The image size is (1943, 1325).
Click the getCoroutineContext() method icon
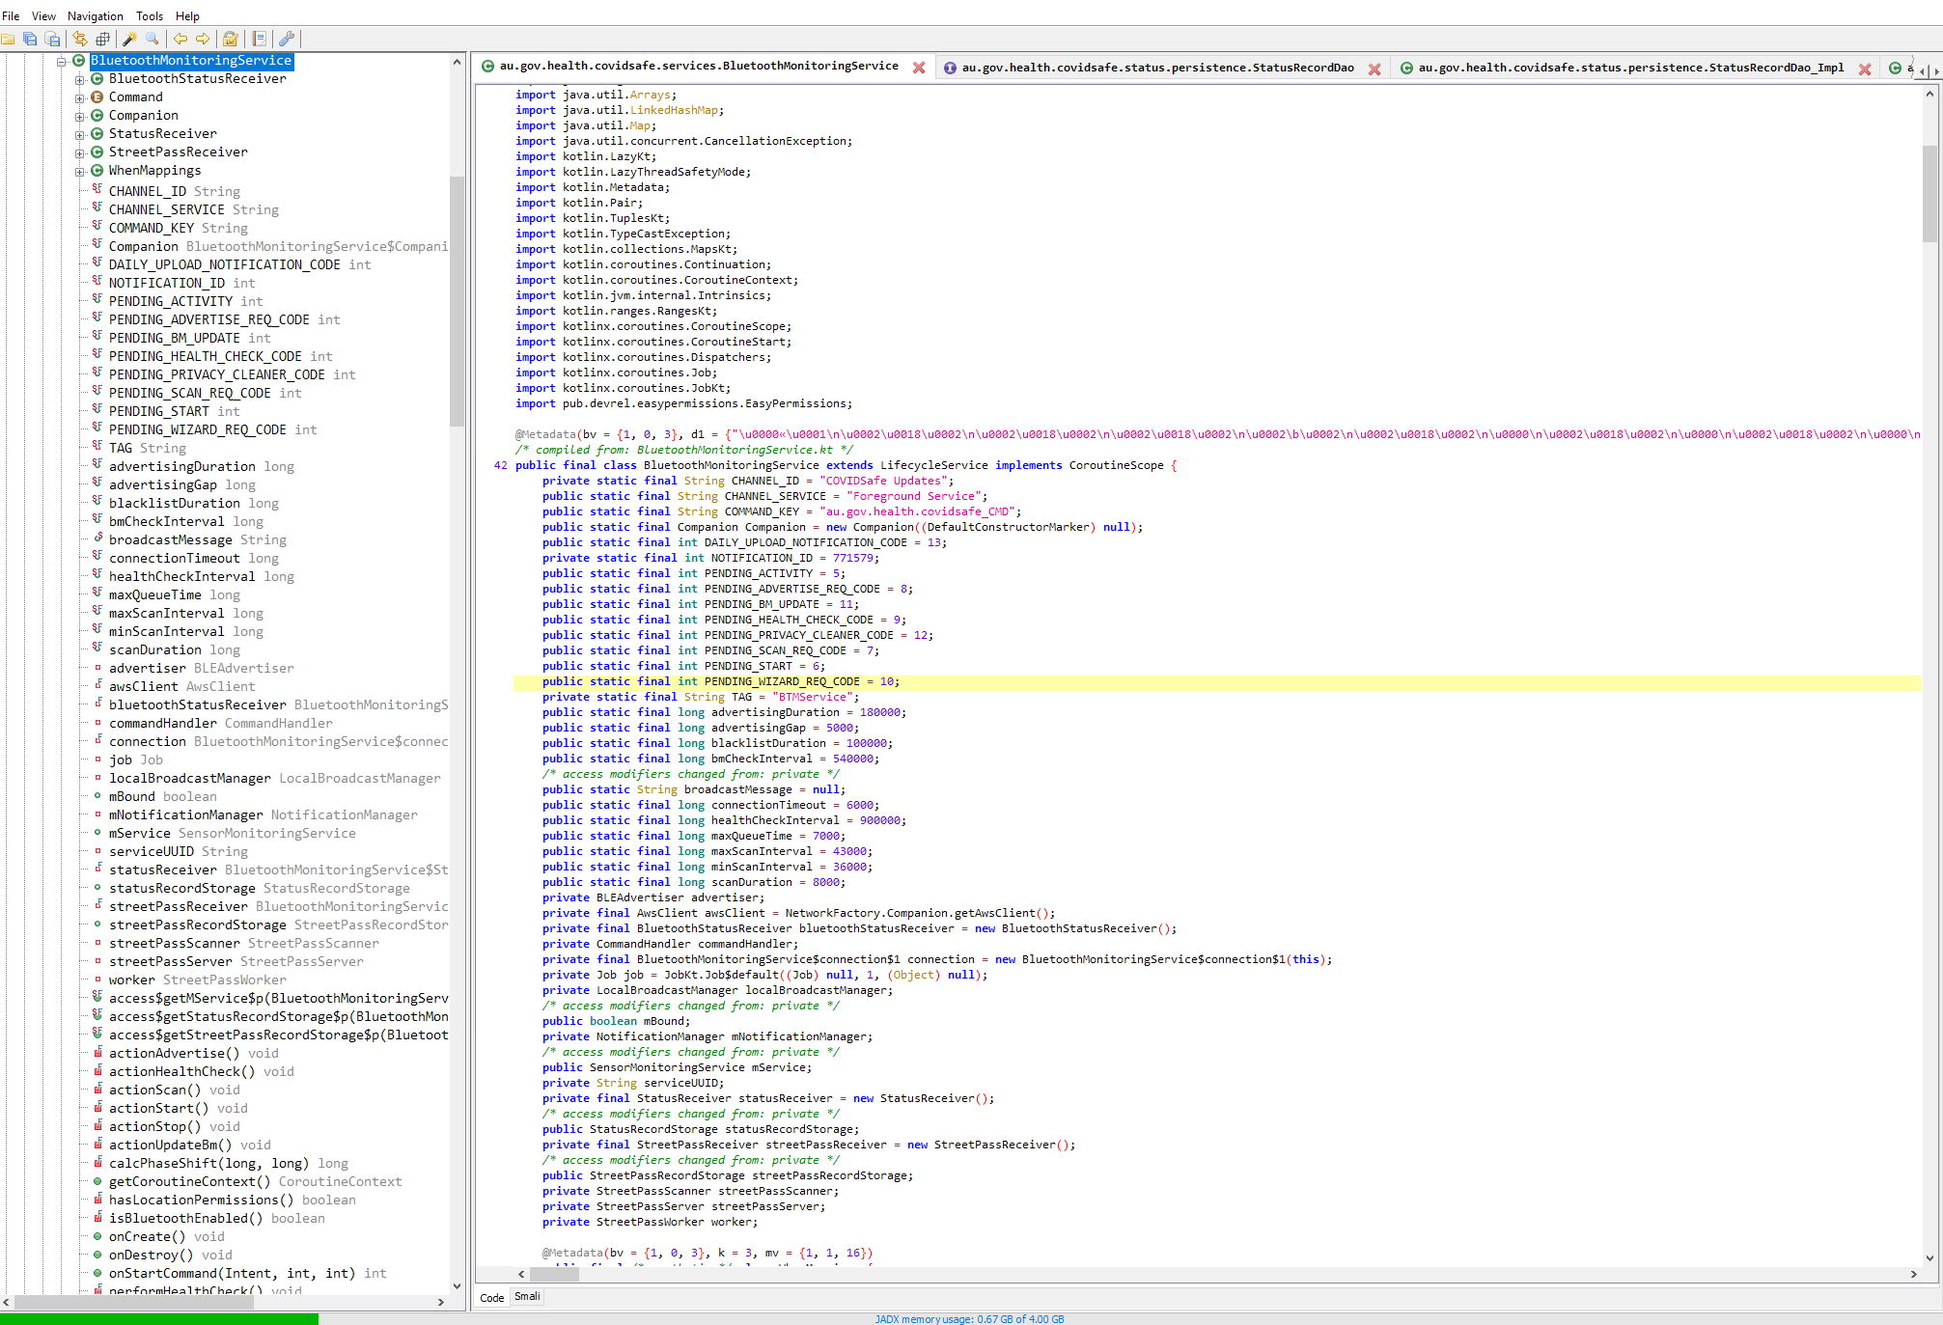click(x=97, y=1180)
